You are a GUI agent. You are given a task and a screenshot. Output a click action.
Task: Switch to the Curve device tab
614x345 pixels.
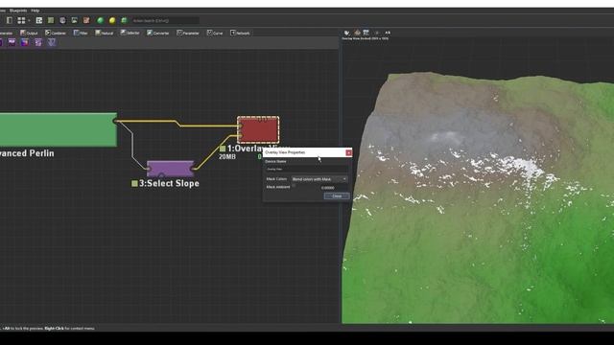[x=215, y=33]
